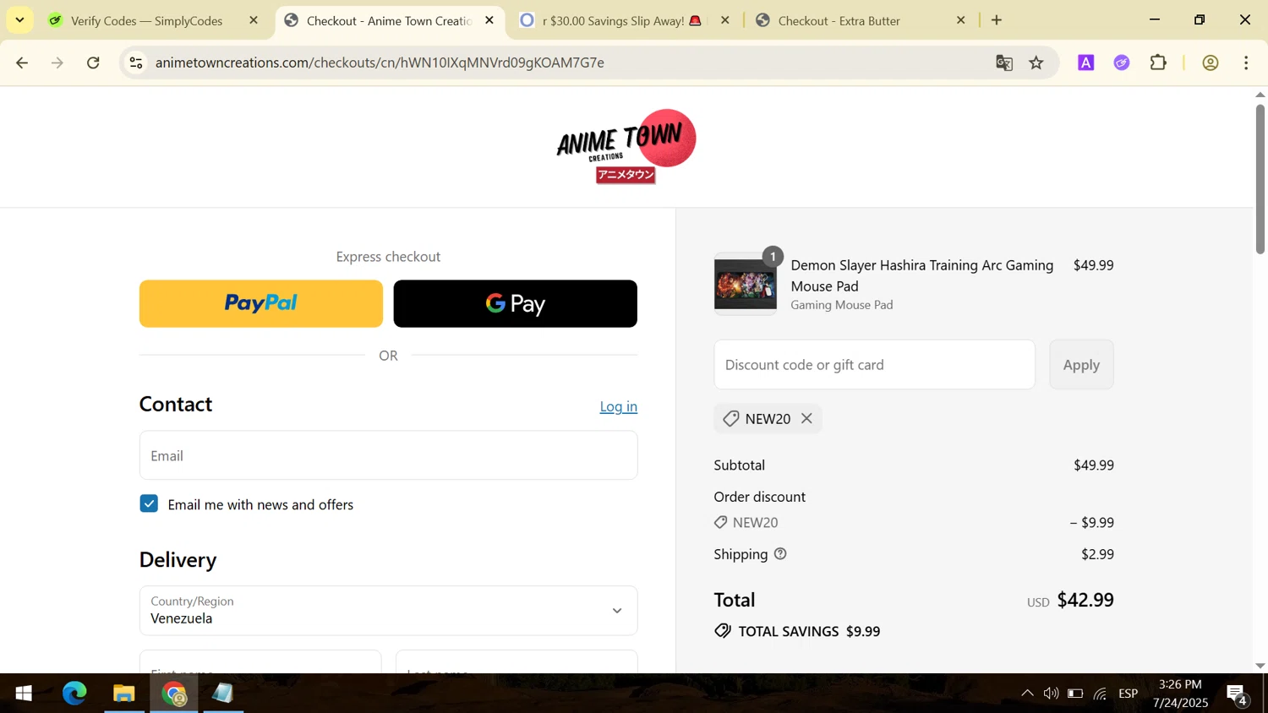
Task: Click the page vertical scrollbar
Action: click(1260, 177)
